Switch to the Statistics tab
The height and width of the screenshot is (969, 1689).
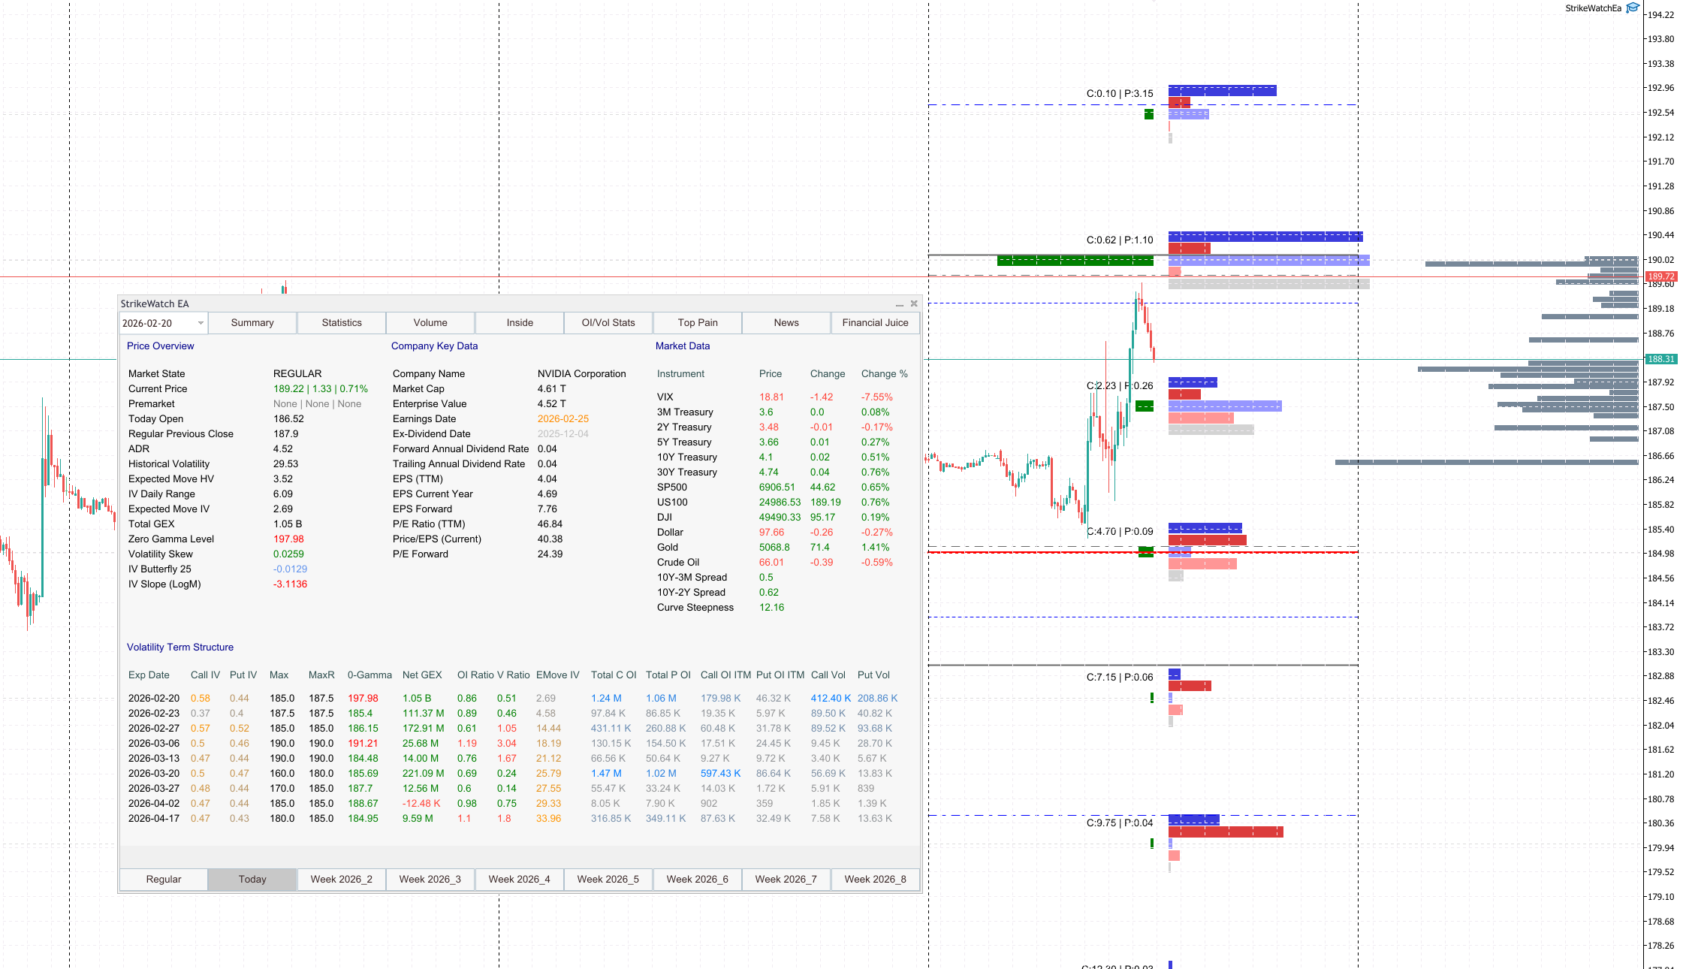(341, 322)
